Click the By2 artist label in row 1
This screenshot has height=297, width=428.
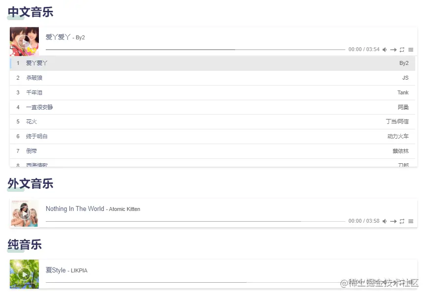click(x=404, y=63)
